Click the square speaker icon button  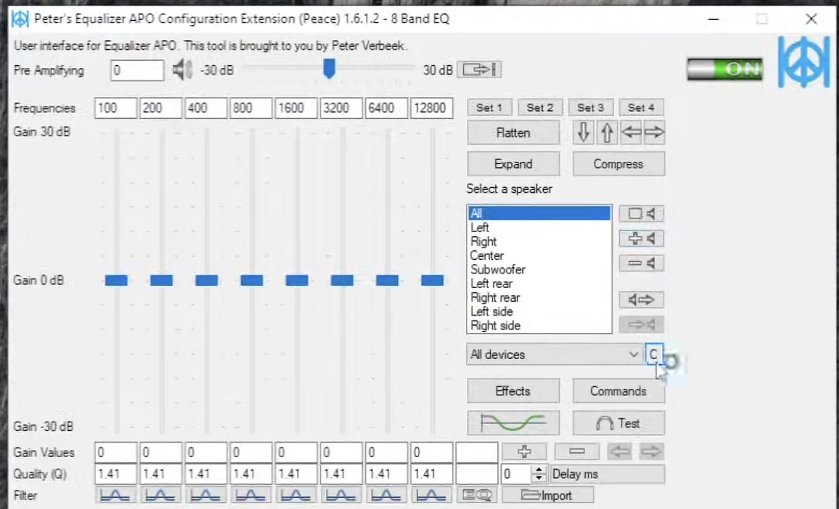point(642,214)
